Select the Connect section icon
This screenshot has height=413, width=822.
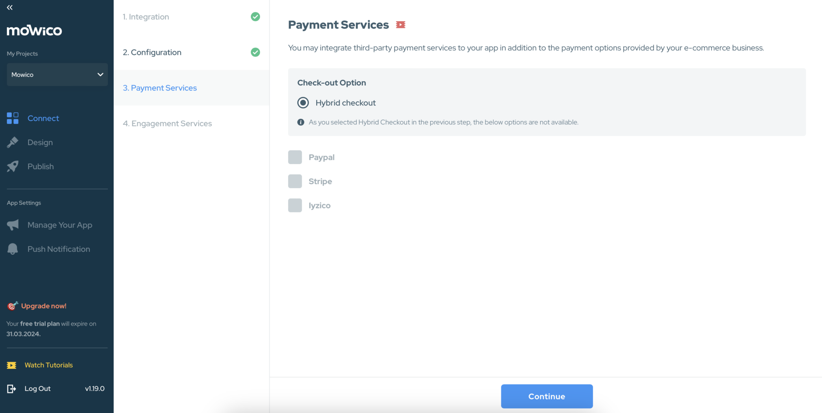[12, 118]
